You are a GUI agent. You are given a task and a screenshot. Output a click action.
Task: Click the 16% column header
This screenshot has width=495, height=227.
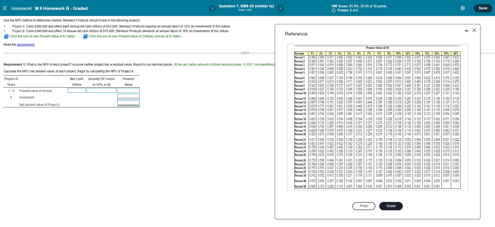pyautogui.click(x=437, y=54)
